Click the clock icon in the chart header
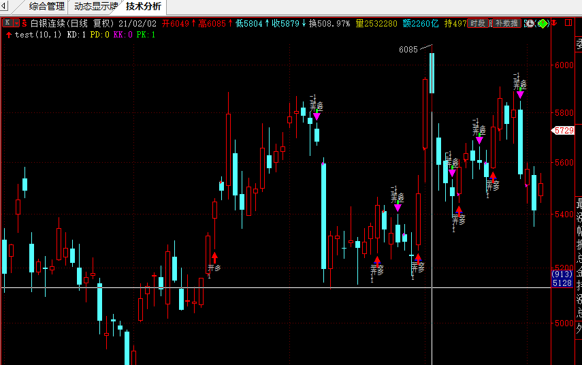The width and height of the screenshot is (582, 365). coord(530,23)
